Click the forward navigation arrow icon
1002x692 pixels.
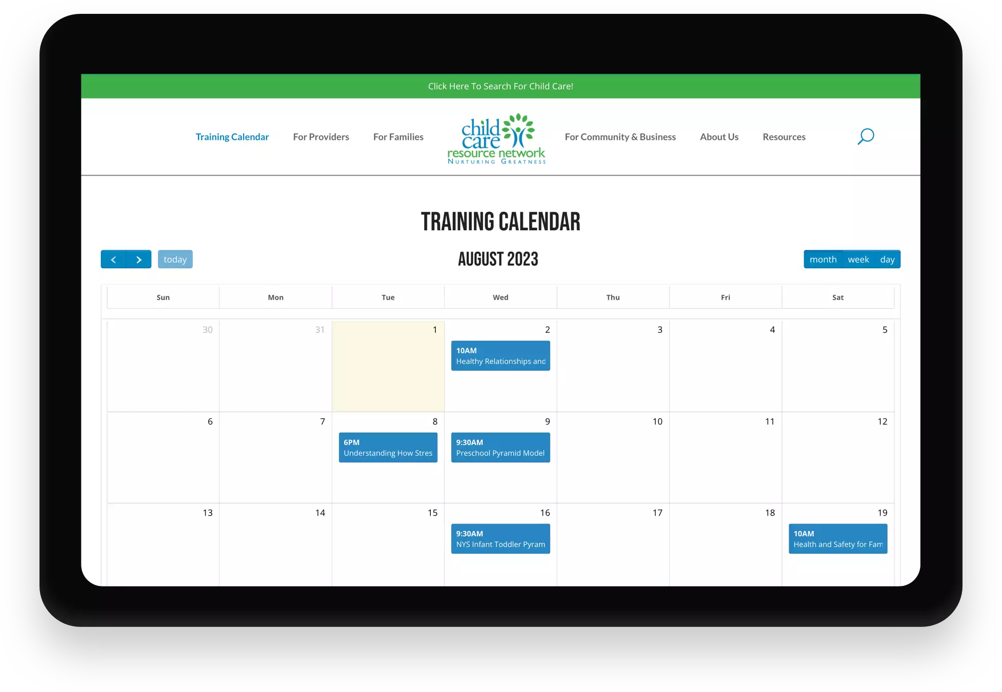[138, 259]
